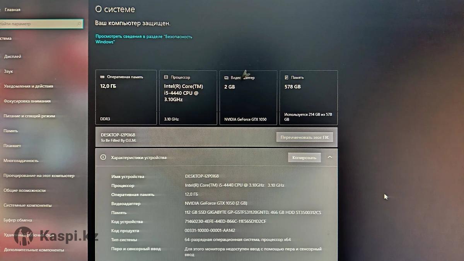464x261 pixels.
Task: Open Дисплей settings from sidebar
Action: point(13,56)
